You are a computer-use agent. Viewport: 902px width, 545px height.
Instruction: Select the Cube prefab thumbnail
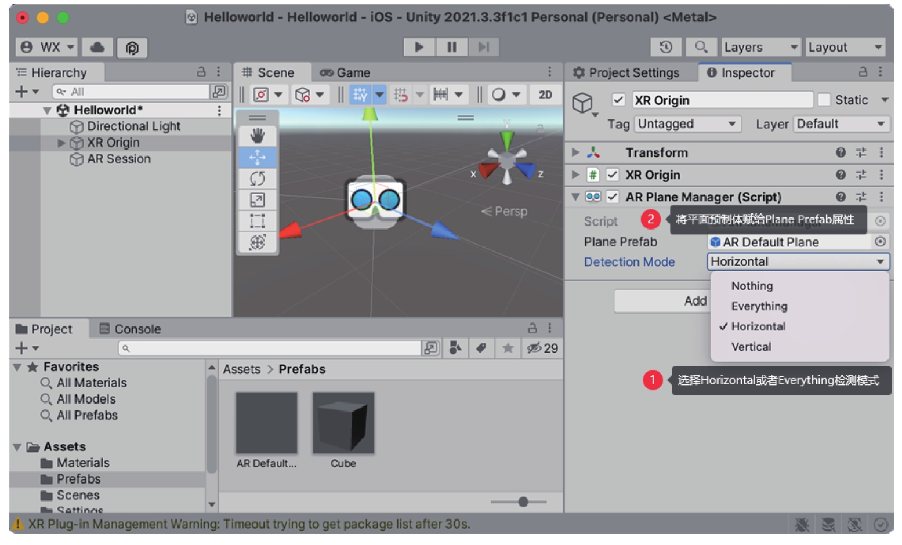pyautogui.click(x=343, y=423)
